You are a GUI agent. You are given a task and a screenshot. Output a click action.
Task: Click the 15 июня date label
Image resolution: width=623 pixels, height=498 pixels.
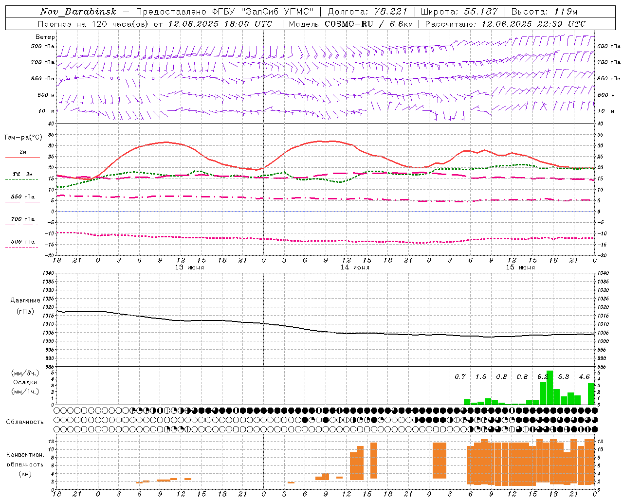(520, 267)
